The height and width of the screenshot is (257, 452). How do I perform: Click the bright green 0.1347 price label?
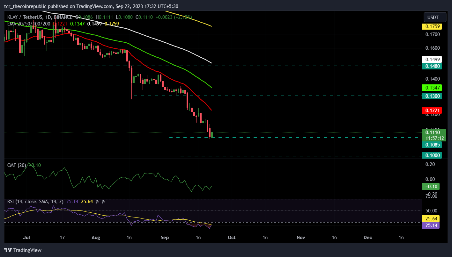(x=432, y=88)
